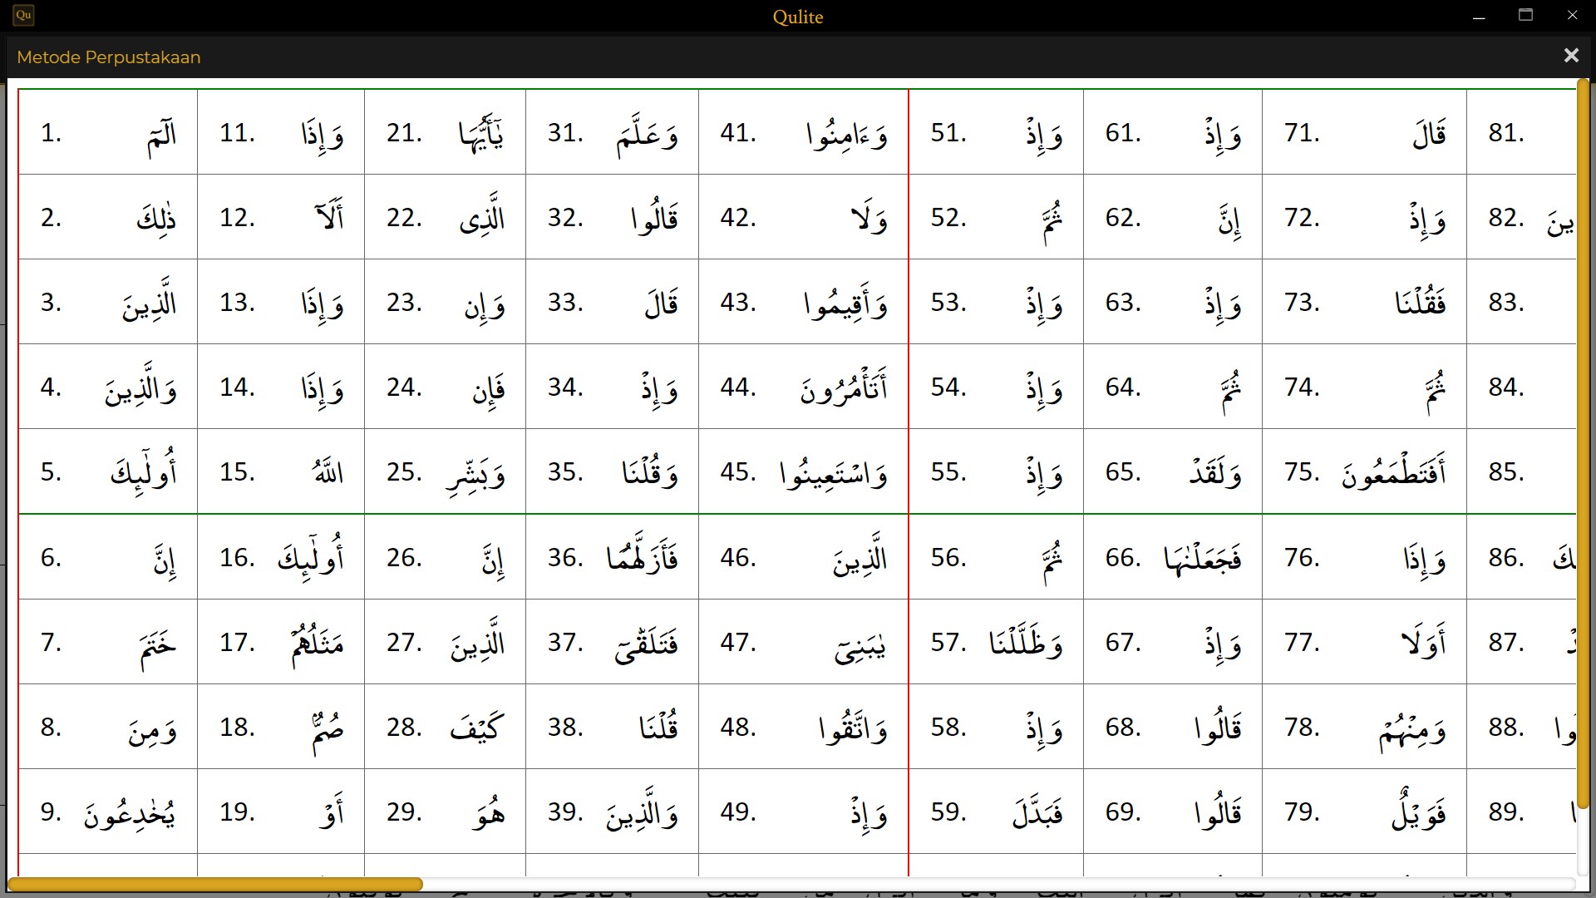1596x898 pixels.
Task: Select table entry number 1
Action: (108, 133)
